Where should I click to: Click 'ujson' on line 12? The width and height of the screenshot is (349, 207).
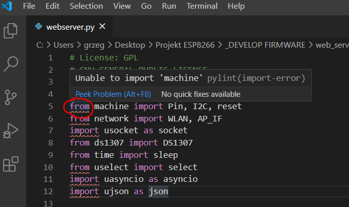click(116, 192)
